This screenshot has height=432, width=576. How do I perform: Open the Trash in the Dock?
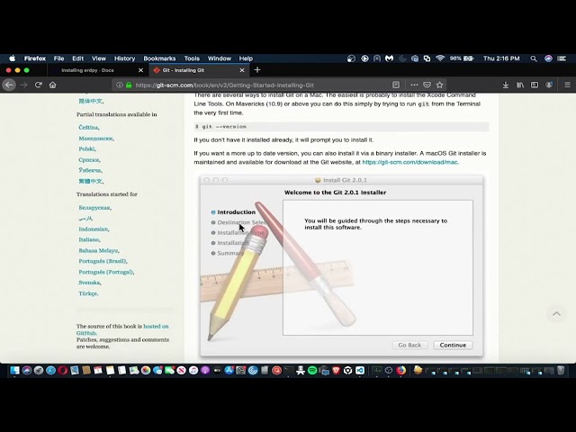[x=561, y=370]
